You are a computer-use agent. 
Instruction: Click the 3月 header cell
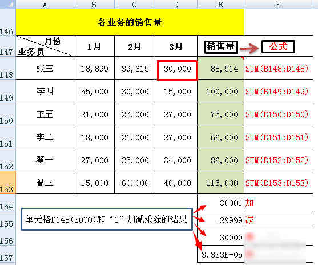pyautogui.click(x=176, y=46)
